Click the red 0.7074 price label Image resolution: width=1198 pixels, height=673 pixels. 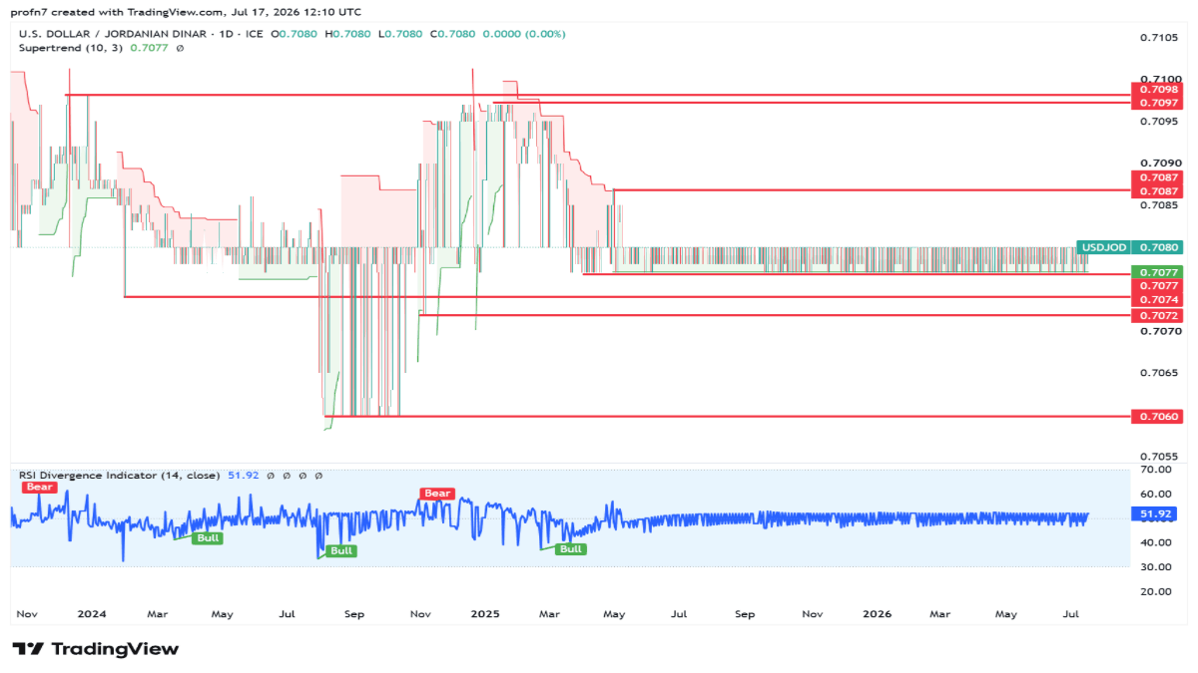(x=1158, y=298)
